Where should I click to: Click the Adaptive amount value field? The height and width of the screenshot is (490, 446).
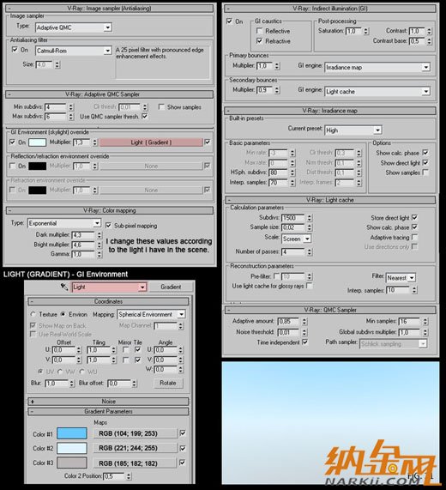[288, 321]
